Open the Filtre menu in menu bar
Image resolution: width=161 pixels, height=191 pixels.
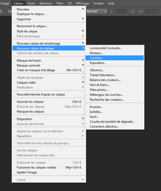pyautogui.click(x=60, y=3)
